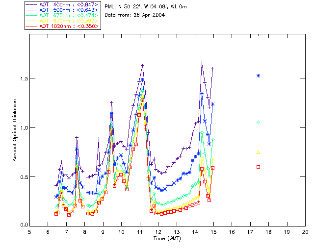
Task: Click the y-axis tick label '0.0'
Action: pyautogui.click(x=24, y=225)
